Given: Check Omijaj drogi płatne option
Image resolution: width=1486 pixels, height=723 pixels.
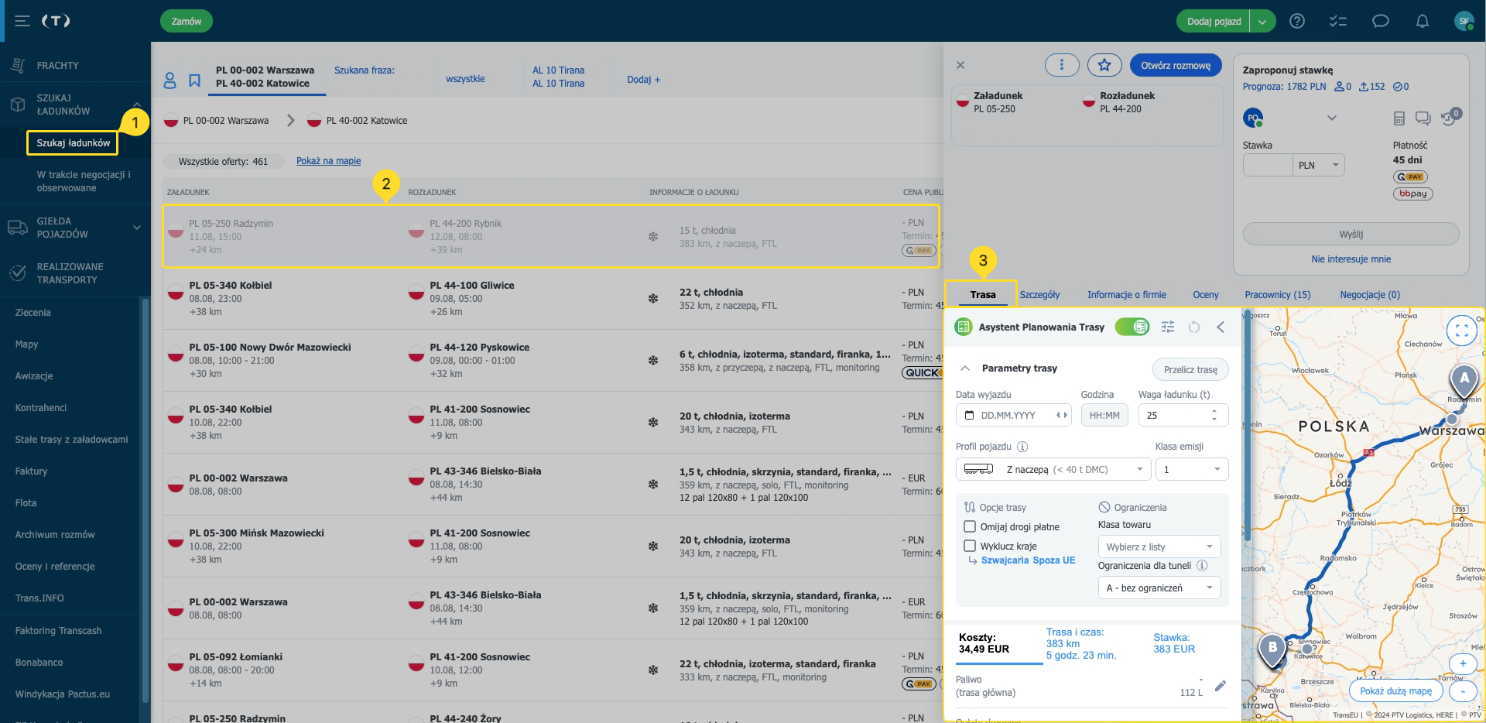Looking at the screenshot, I should point(970,526).
